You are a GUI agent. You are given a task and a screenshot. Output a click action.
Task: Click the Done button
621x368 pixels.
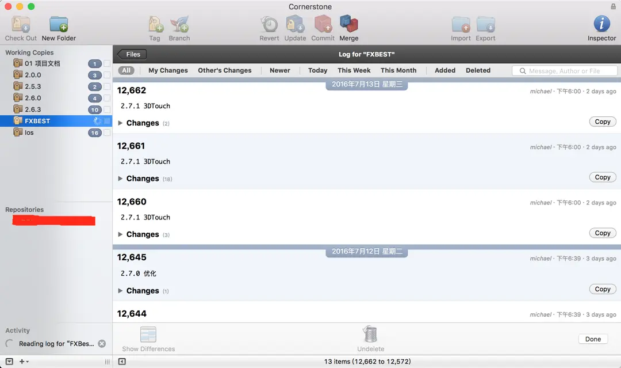click(593, 339)
